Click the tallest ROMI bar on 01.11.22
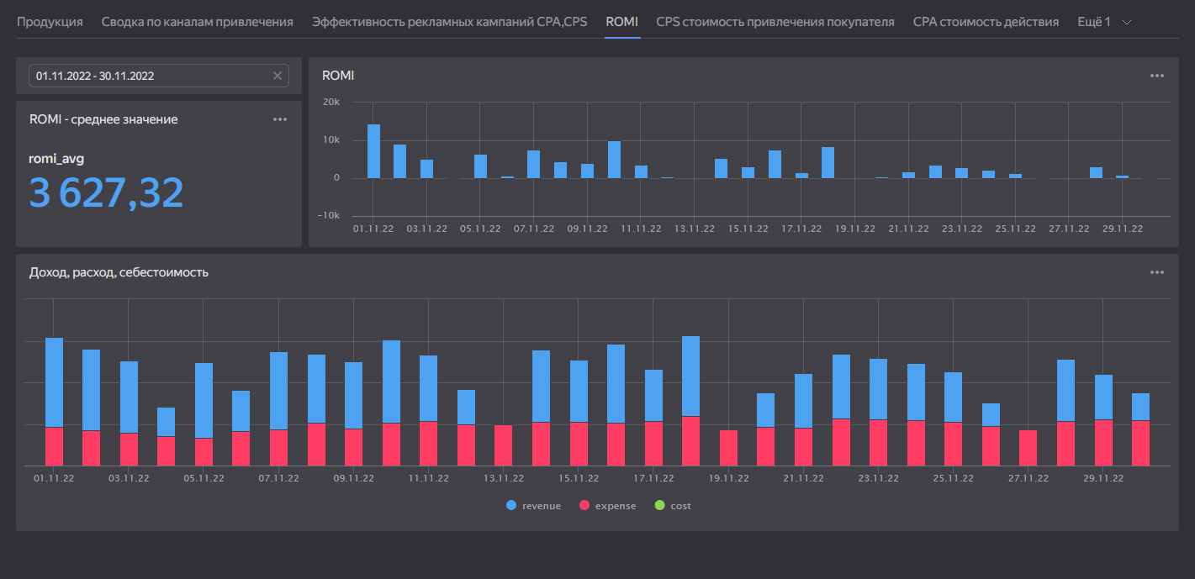The width and height of the screenshot is (1195, 579). tap(373, 151)
